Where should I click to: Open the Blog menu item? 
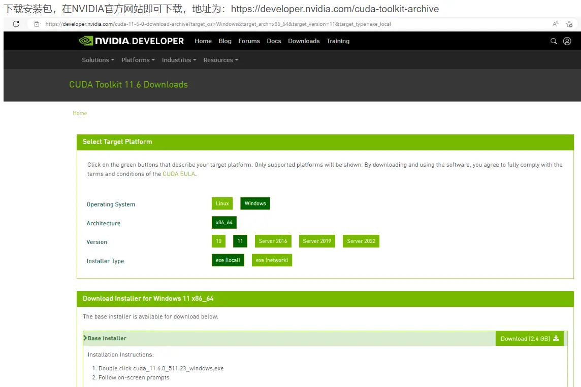pyautogui.click(x=225, y=41)
